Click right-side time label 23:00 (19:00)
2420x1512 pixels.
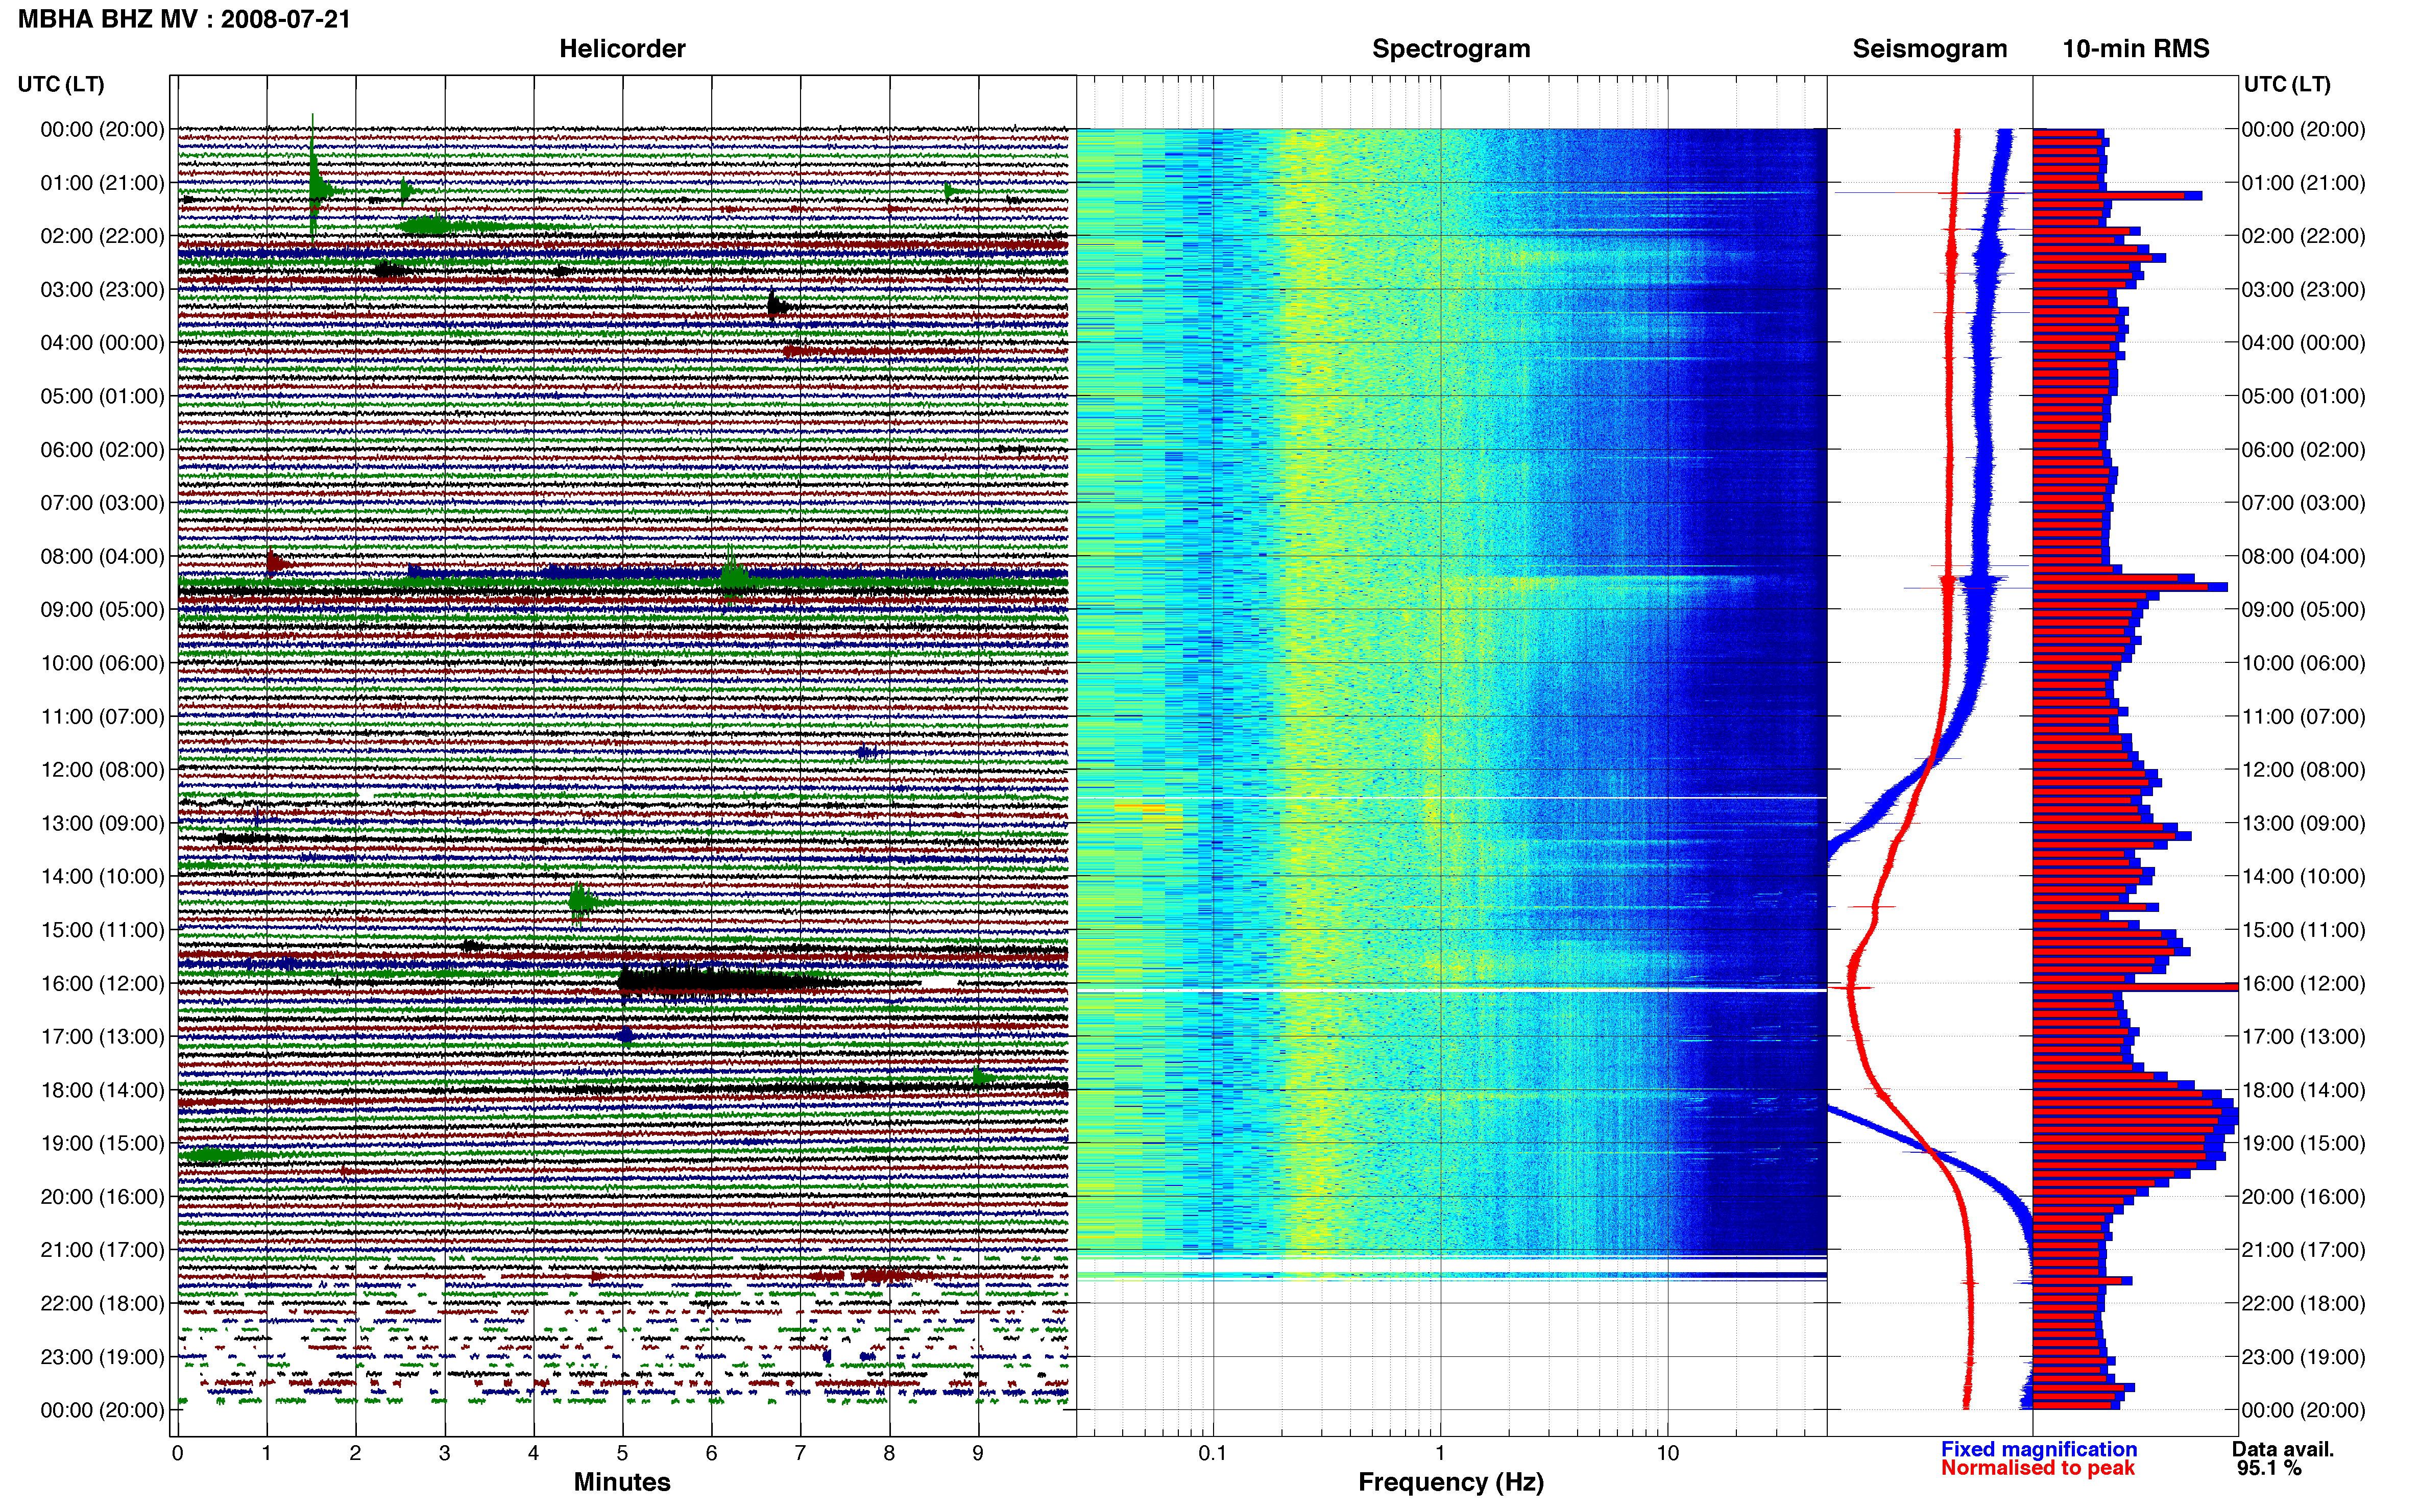coord(2303,1357)
